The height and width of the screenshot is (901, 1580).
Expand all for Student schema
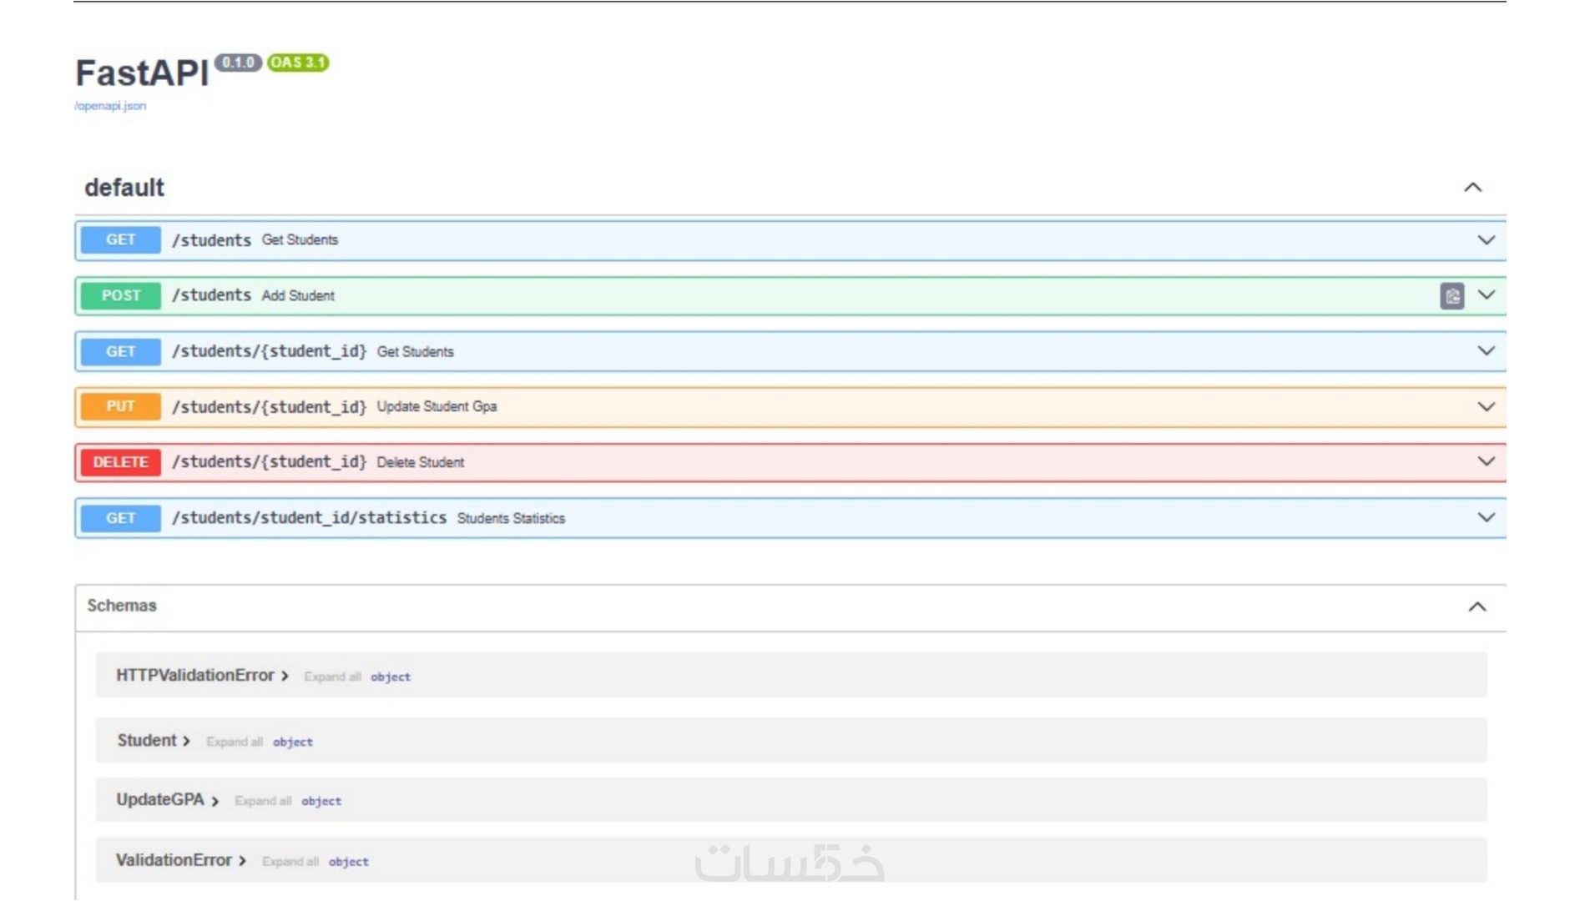click(235, 742)
